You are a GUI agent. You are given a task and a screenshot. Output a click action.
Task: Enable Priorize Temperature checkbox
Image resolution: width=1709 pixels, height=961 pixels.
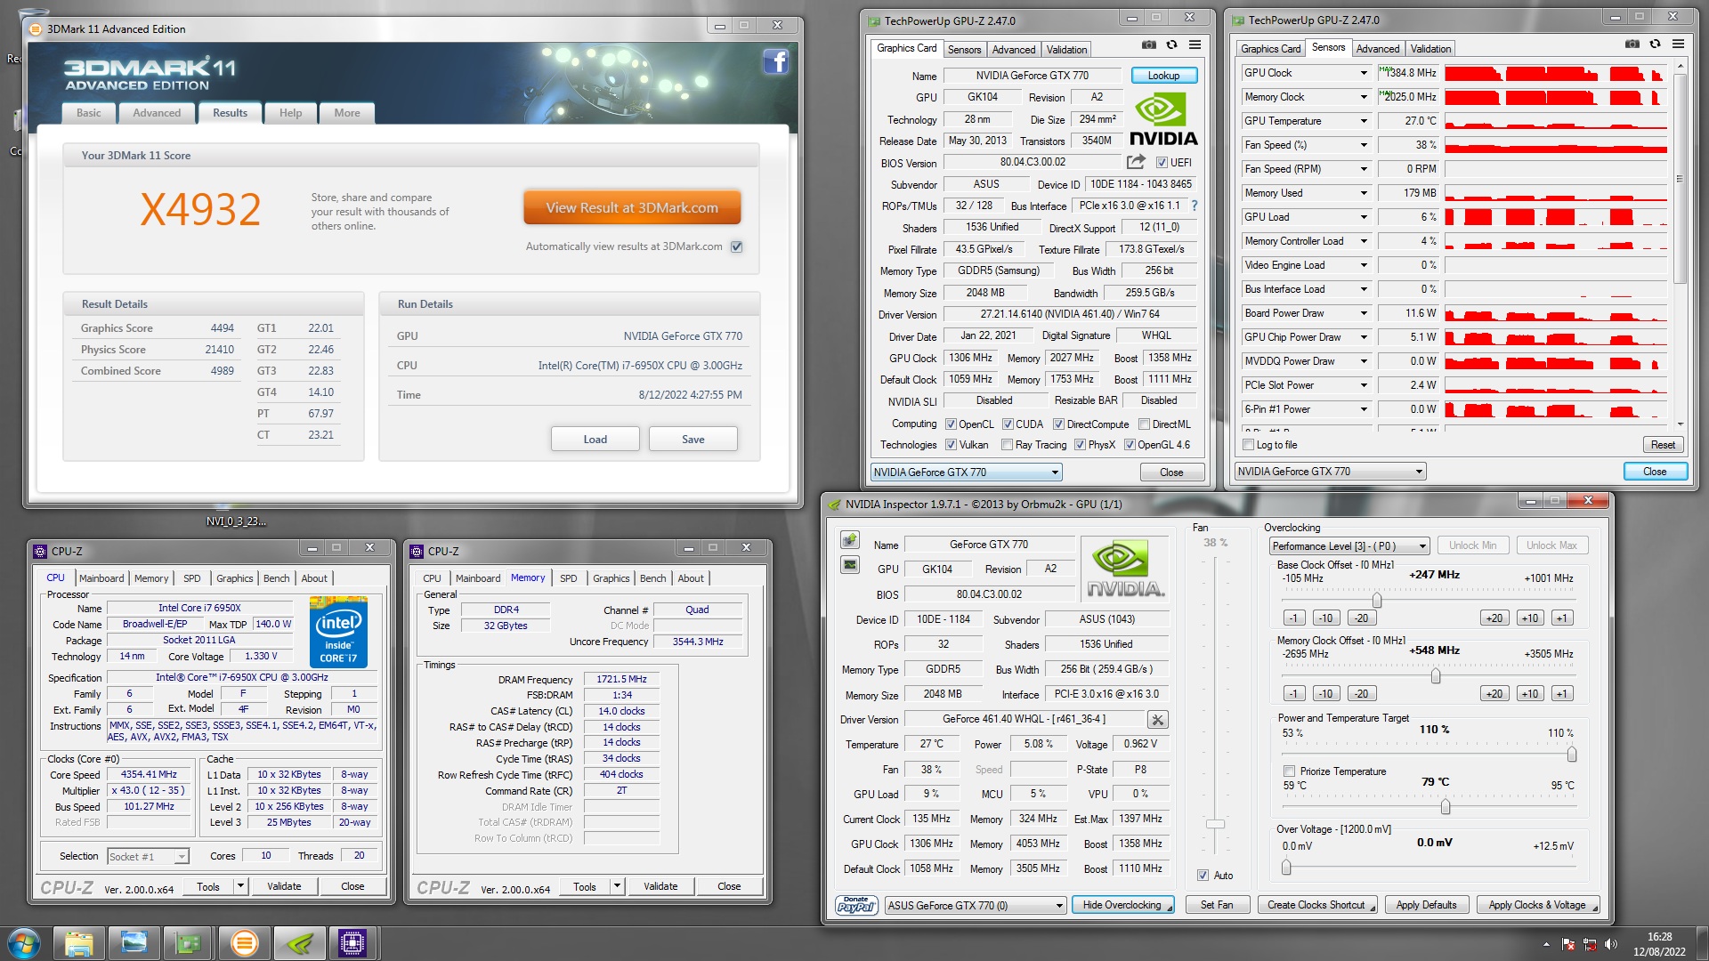(x=1288, y=771)
